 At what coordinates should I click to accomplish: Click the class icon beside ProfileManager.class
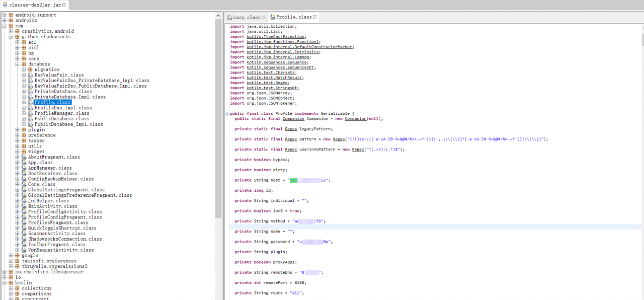(x=30, y=113)
